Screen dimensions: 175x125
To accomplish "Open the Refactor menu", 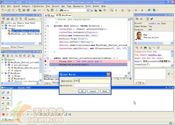I will tap(26, 6).
